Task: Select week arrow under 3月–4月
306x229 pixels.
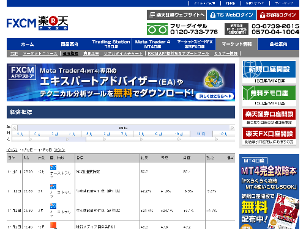Action: (x=67, y=139)
